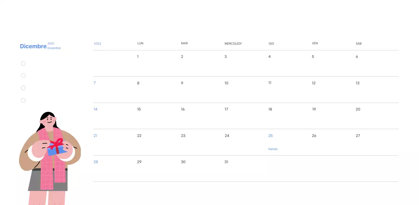Click the small Dicembre subtitle text
The height and width of the screenshot is (205, 419).
click(54, 48)
